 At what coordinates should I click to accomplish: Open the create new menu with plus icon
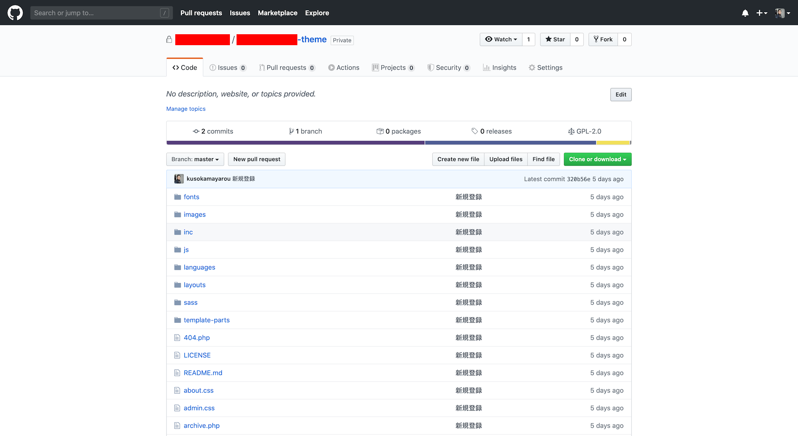[x=760, y=13]
